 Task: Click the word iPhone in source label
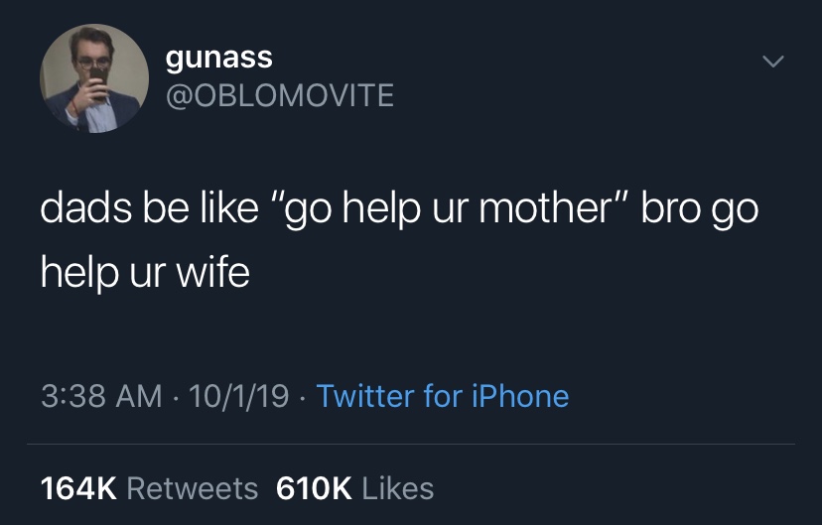tap(520, 397)
